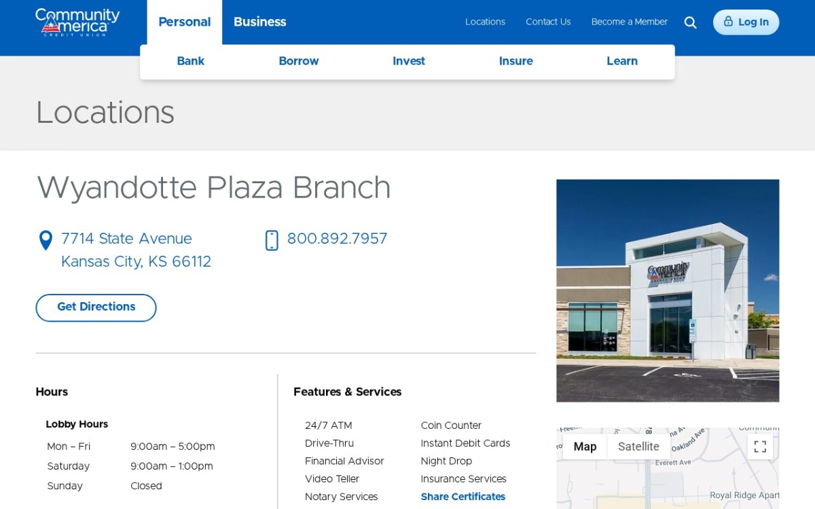Click the map pin icon beside the address
The width and height of the screenshot is (815, 509).
click(x=46, y=240)
